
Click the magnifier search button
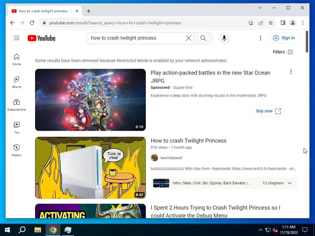tap(203, 38)
